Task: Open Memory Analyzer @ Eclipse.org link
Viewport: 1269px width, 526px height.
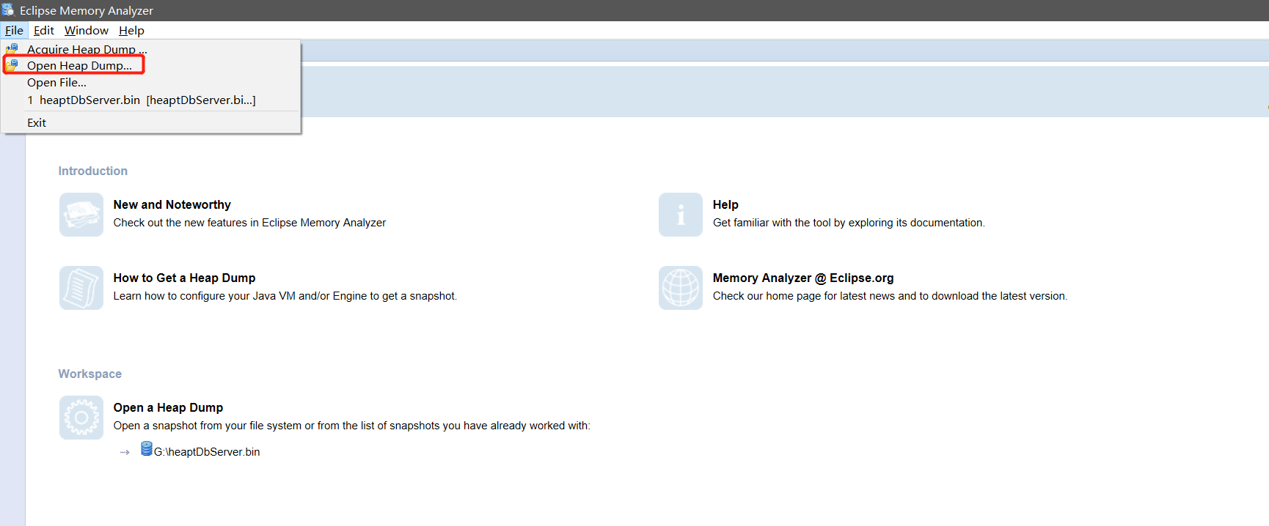Action: (803, 278)
